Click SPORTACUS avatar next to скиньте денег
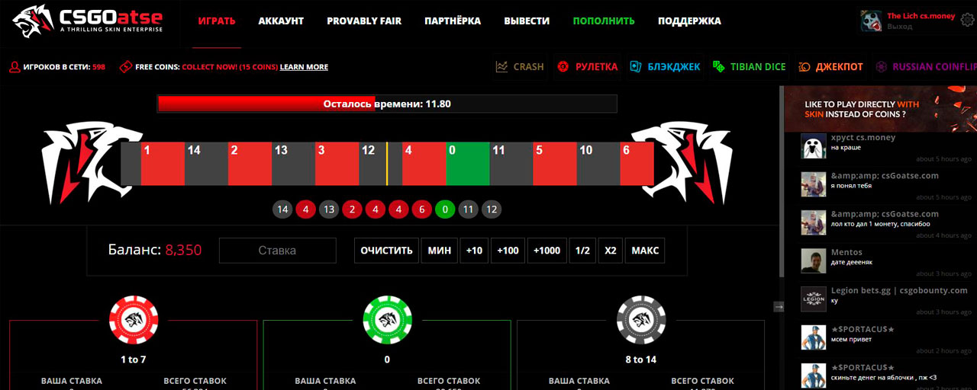 pyautogui.click(x=814, y=376)
